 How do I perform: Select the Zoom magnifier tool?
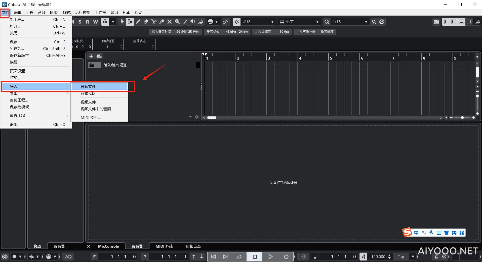pyautogui.click(x=177, y=22)
